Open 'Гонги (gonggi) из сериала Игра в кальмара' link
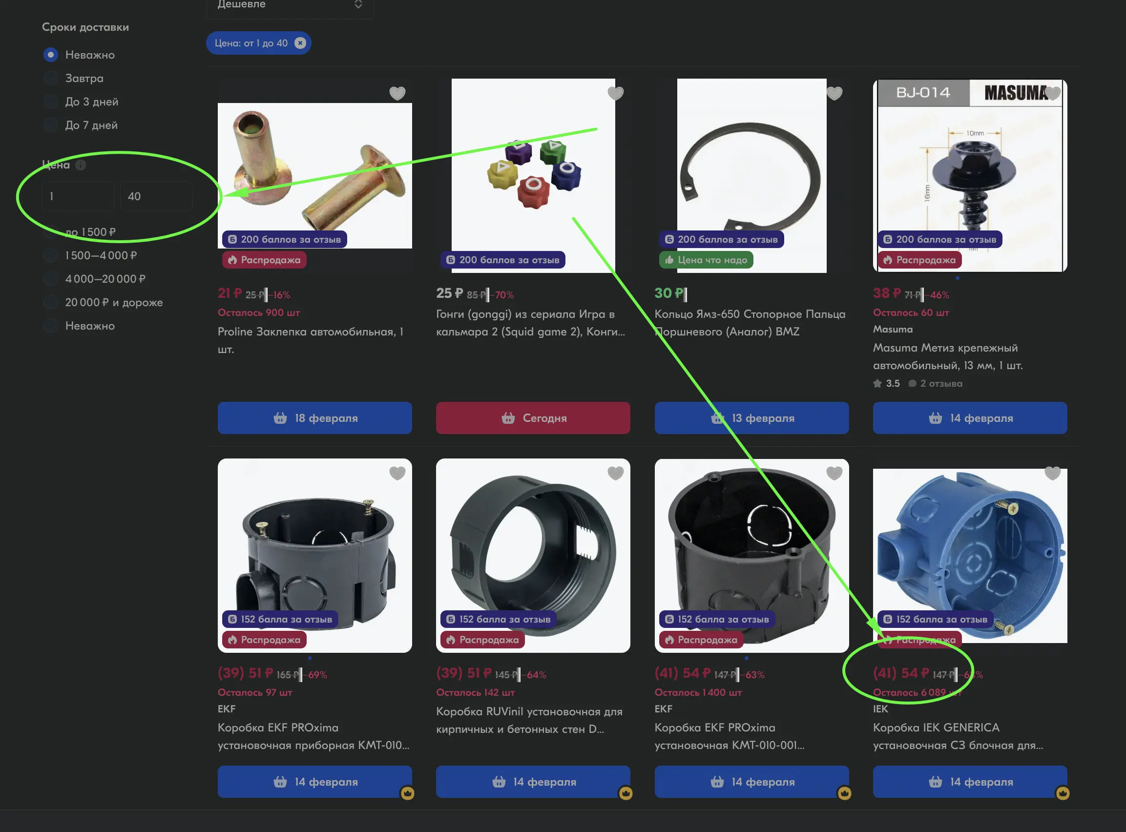Image resolution: width=1126 pixels, height=832 pixels. tap(531, 323)
